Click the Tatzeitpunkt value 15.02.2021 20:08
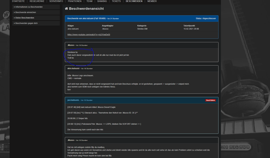 pos(191,29)
